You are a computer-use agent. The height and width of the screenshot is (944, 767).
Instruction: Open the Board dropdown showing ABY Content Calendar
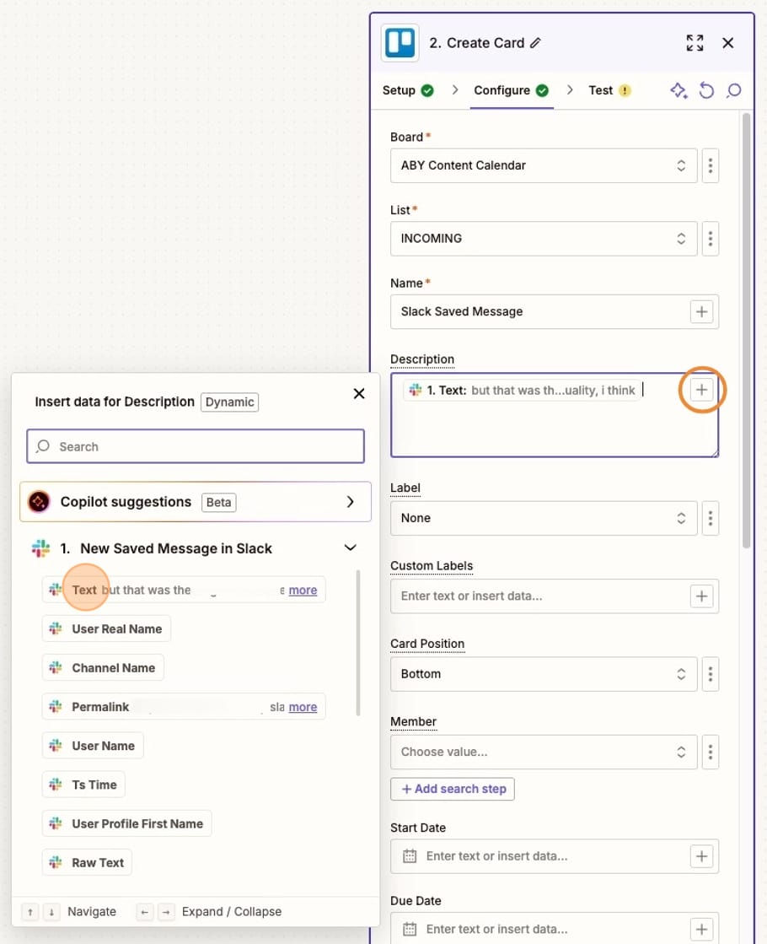[543, 165]
